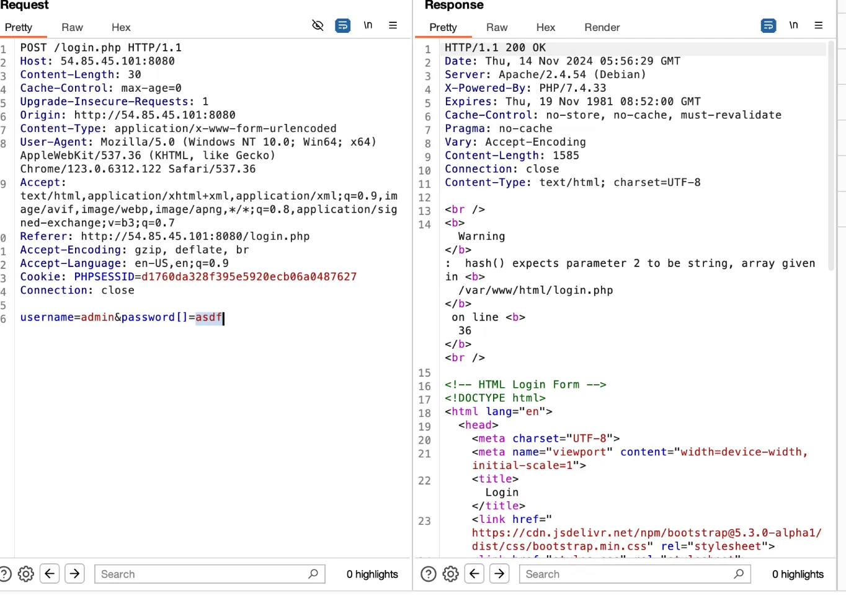Click the search magnifier in the Response search bar
Image resolution: width=846 pixels, height=601 pixels.
(738, 574)
